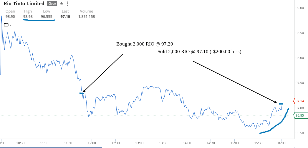Open the three-dot options menu
Image resolution: width=308 pixels, height=148 pixels.
[x=68, y=4]
